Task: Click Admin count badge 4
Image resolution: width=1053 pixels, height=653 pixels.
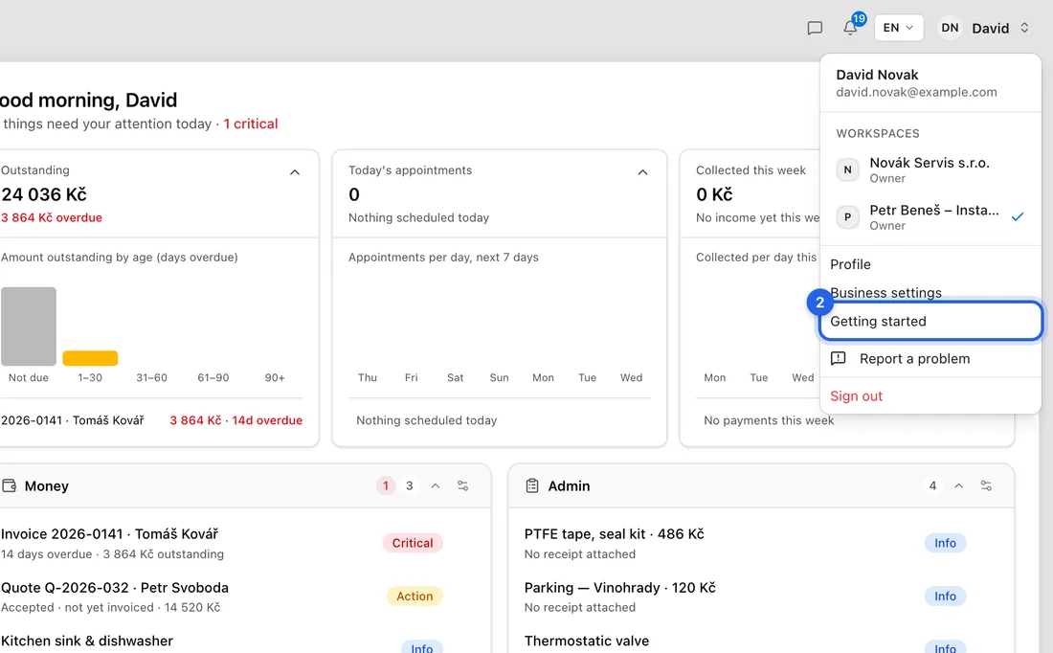Action: point(932,485)
